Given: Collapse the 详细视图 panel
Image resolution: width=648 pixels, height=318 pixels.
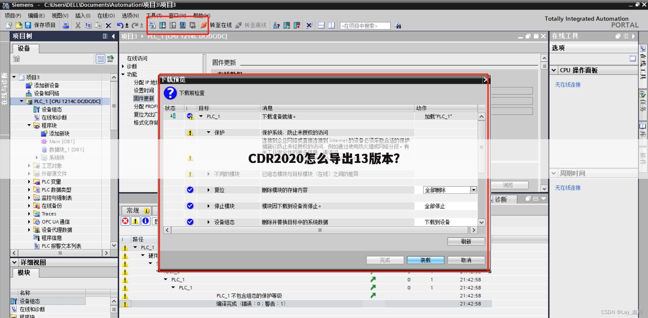Looking at the screenshot, I should 14,262.
